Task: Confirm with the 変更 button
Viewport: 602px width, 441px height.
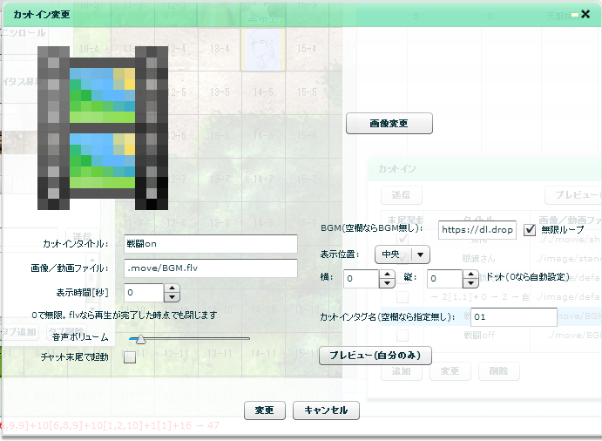Action: pyautogui.click(x=264, y=410)
